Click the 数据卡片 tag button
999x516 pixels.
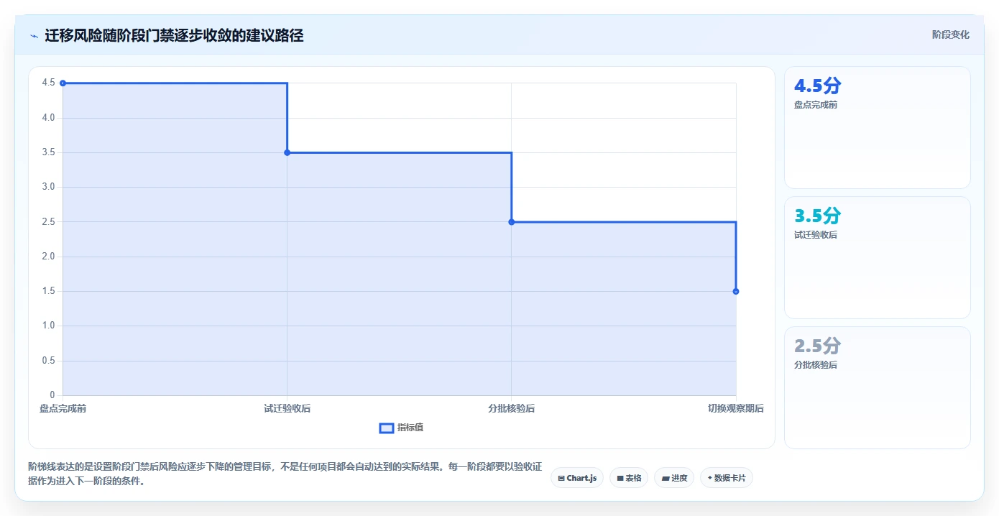pos(727,478)
